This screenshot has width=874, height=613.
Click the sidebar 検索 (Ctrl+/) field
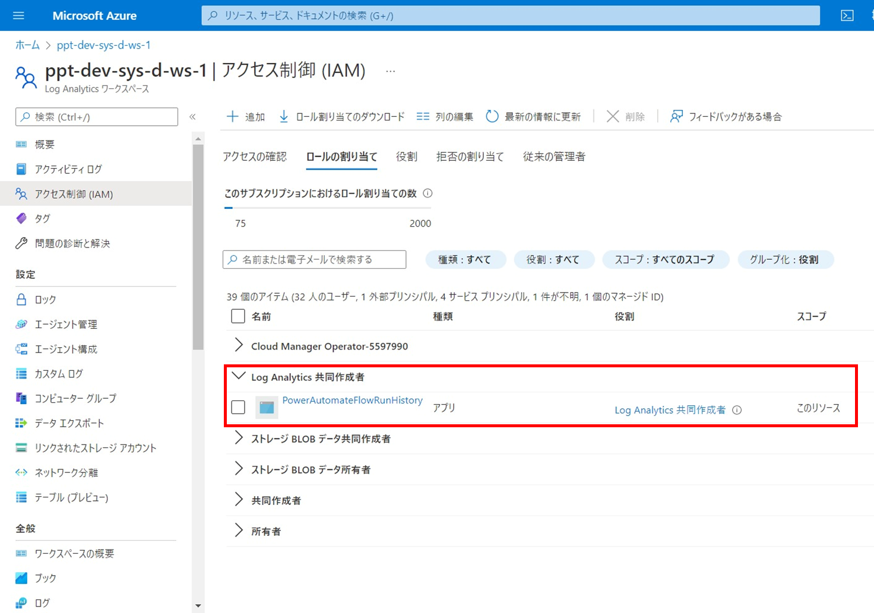click(x=97, y=117)
